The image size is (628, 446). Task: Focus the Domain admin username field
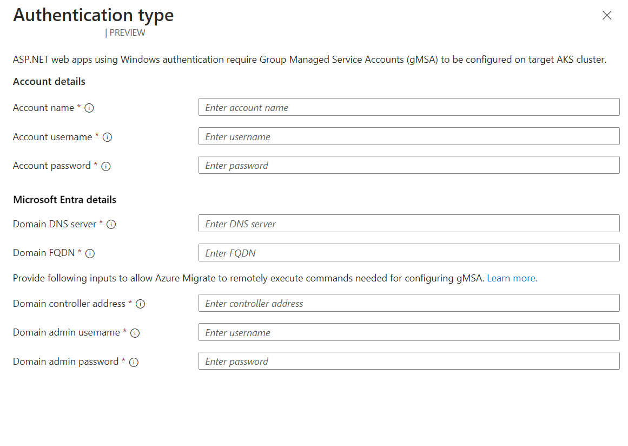409,332
